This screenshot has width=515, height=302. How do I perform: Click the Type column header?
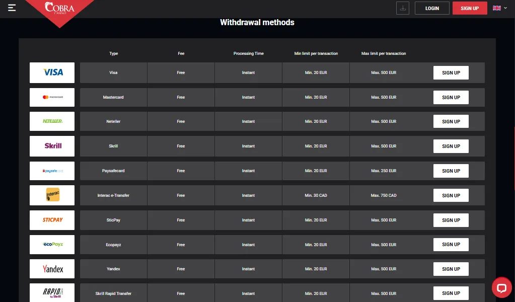pyautogui.click(x=114, y=53)
